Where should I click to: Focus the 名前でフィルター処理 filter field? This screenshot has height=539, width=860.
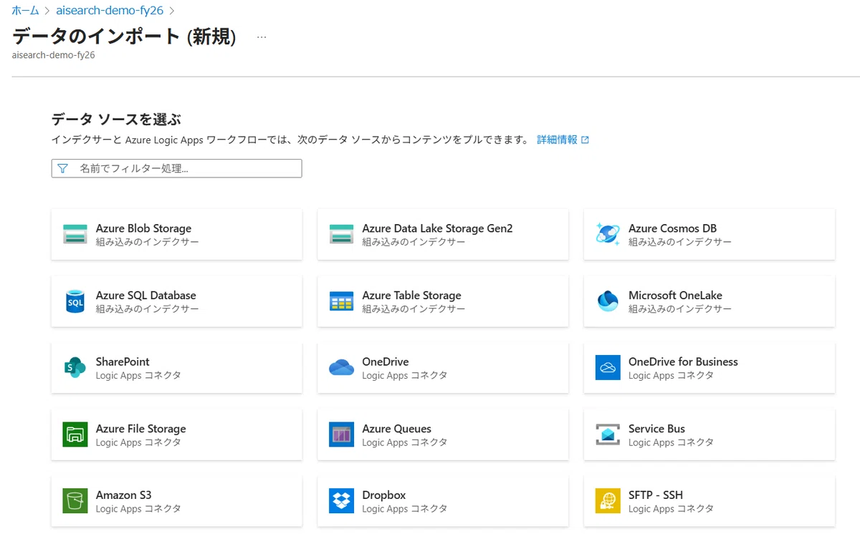(x=176, y=168)
